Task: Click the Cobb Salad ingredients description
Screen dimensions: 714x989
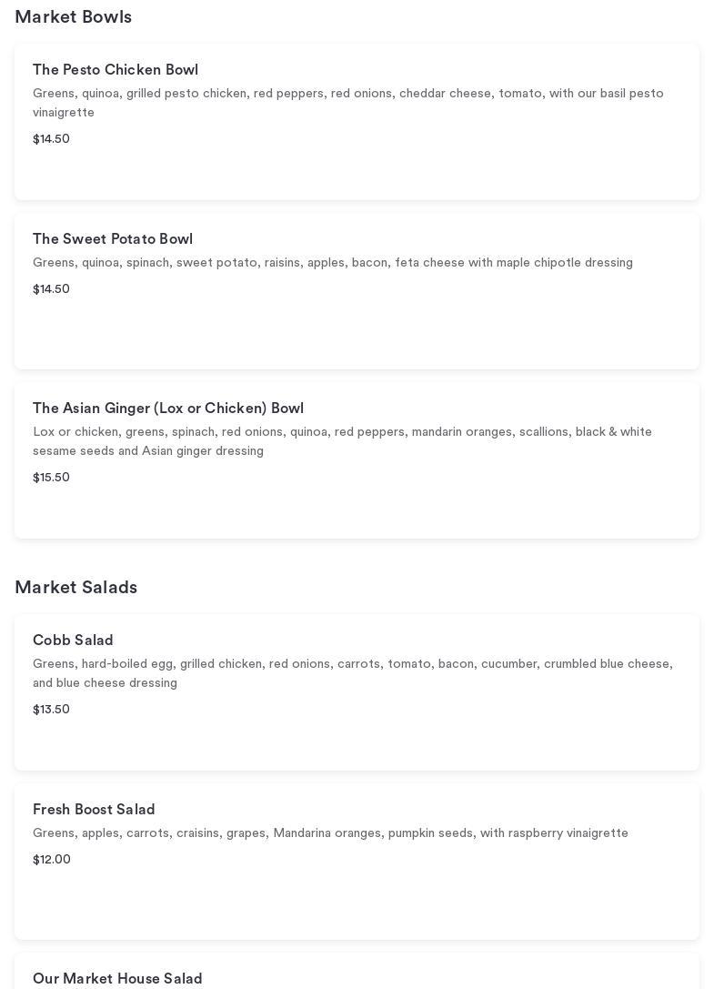Action: pyautogui.click(x=352, y=673)
